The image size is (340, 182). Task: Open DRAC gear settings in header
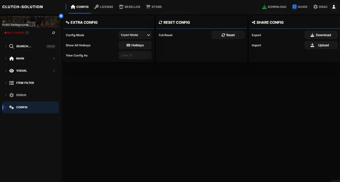click(320, 7)
